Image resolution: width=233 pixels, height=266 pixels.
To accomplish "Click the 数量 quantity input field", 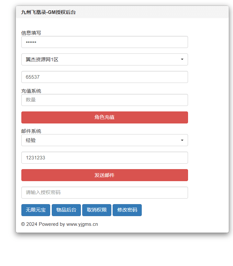I will tap(104, 100).
